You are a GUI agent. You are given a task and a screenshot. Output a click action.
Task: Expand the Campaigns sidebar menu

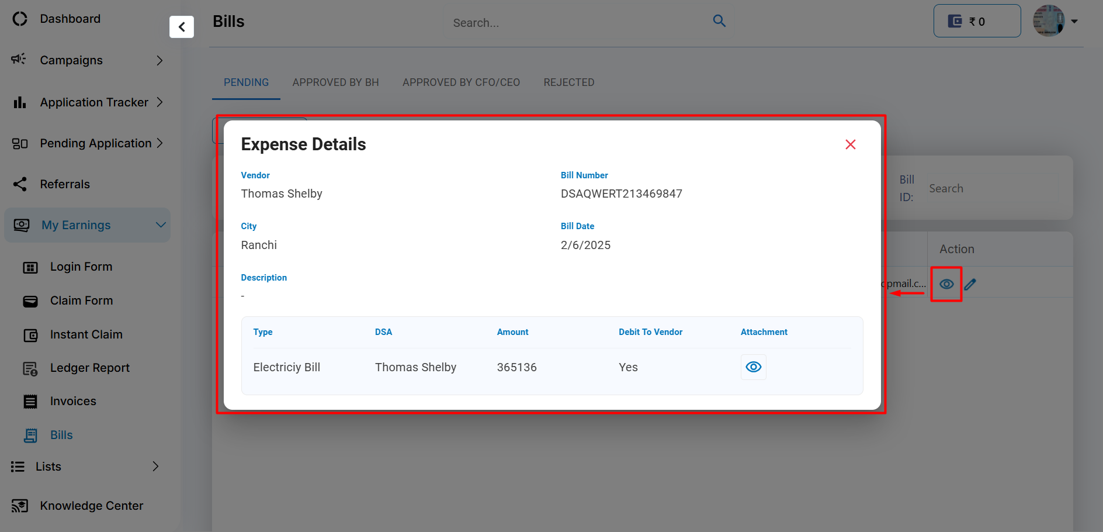(x=88, y=60)
